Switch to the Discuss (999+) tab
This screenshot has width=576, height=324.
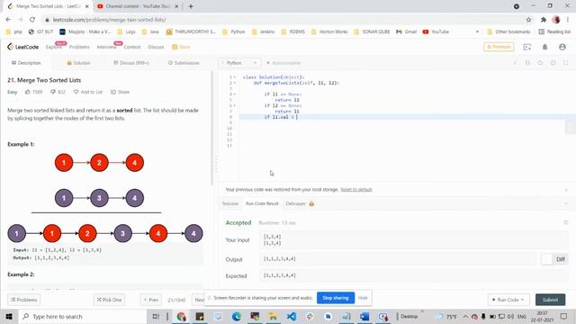[131, 63]
